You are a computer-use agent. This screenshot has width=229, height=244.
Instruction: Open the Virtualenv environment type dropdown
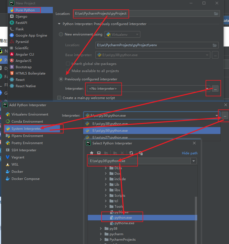point(122,34)
